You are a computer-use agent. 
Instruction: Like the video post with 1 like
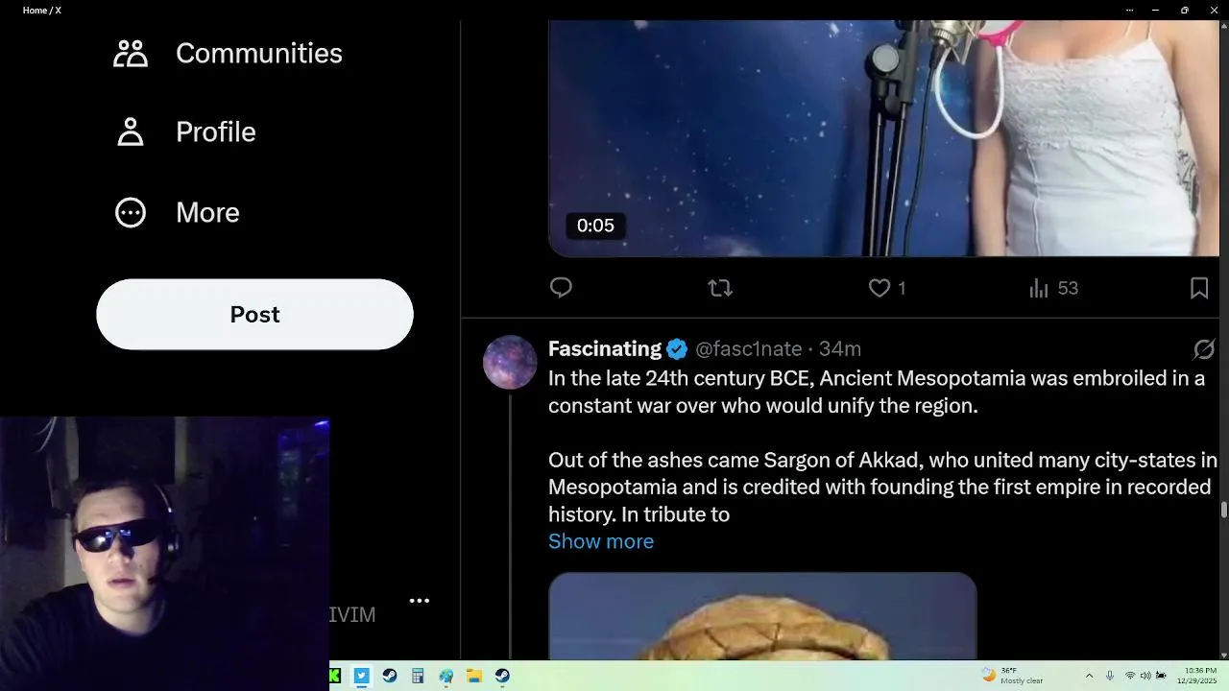[887, 288]
